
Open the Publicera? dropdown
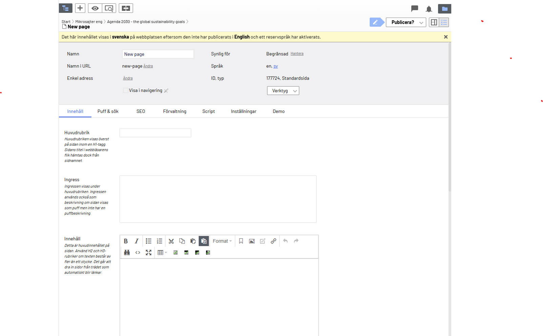pyautogui.click(x=406, y=22)
